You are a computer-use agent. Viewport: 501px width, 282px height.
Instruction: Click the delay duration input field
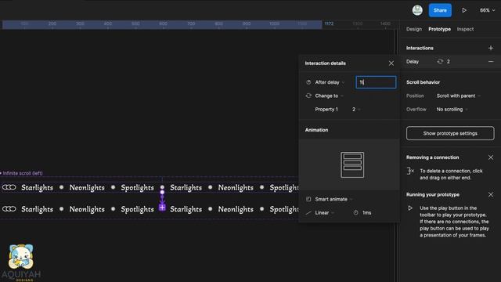point(376,82)
